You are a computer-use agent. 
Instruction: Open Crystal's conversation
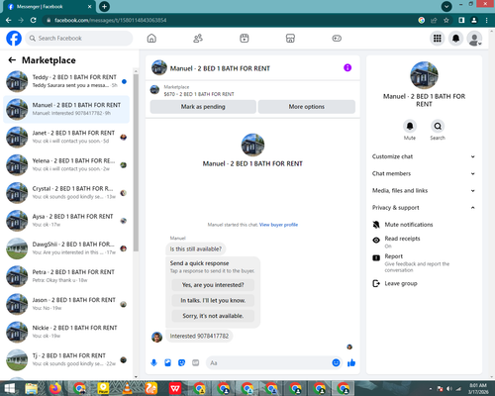pyautogui.click(x=66, y=193)
